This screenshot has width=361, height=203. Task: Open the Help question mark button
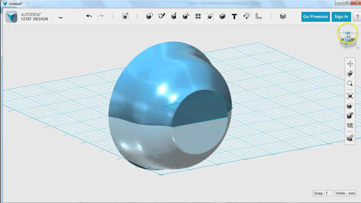(x=357, y=17)
